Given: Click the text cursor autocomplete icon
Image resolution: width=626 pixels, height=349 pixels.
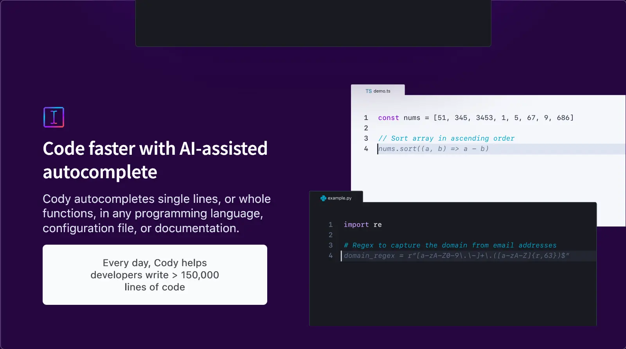Looking at the screenshot, I should click(x=54, y=117).
